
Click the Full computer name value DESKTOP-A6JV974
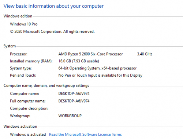(74, 101)
